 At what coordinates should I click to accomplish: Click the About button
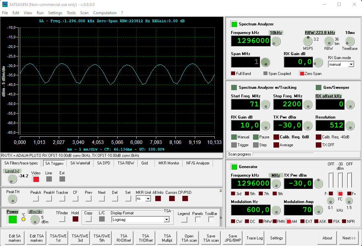point(327,238)
